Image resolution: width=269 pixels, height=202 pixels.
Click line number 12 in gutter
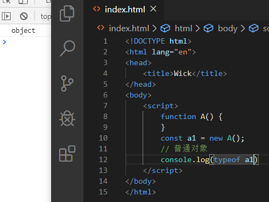point(103,159)
